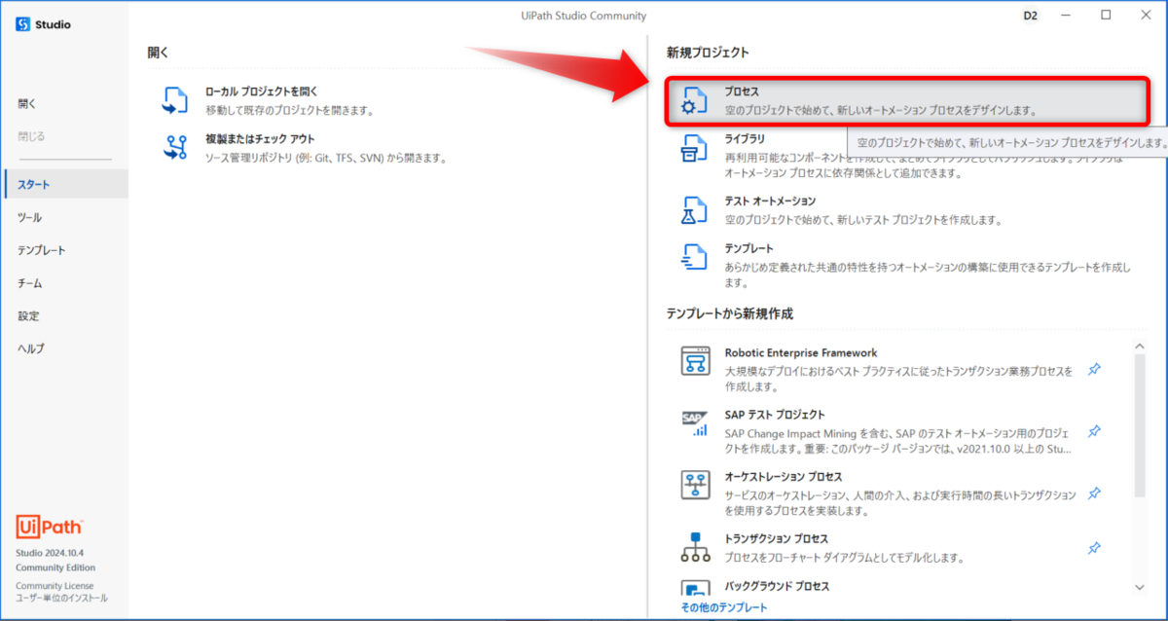Click the local project open icon
This screenshot has height=621, width=1168.
pos(175,100)
